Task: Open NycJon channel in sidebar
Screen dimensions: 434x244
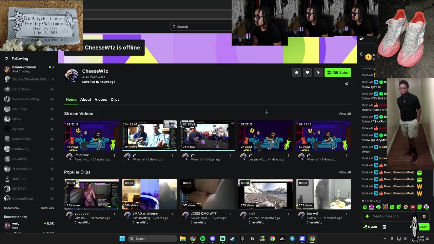Action: point(29,129)
